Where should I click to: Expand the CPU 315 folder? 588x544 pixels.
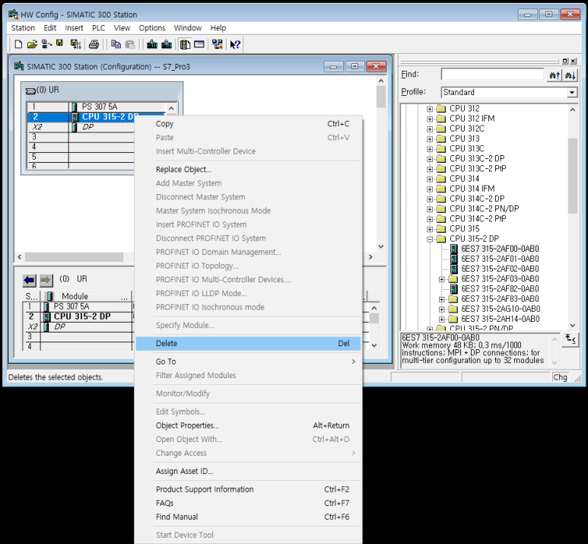coord(430,229)
